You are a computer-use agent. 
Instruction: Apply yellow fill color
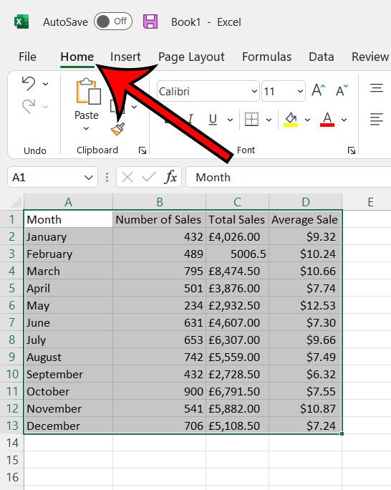tap(291, 120)
